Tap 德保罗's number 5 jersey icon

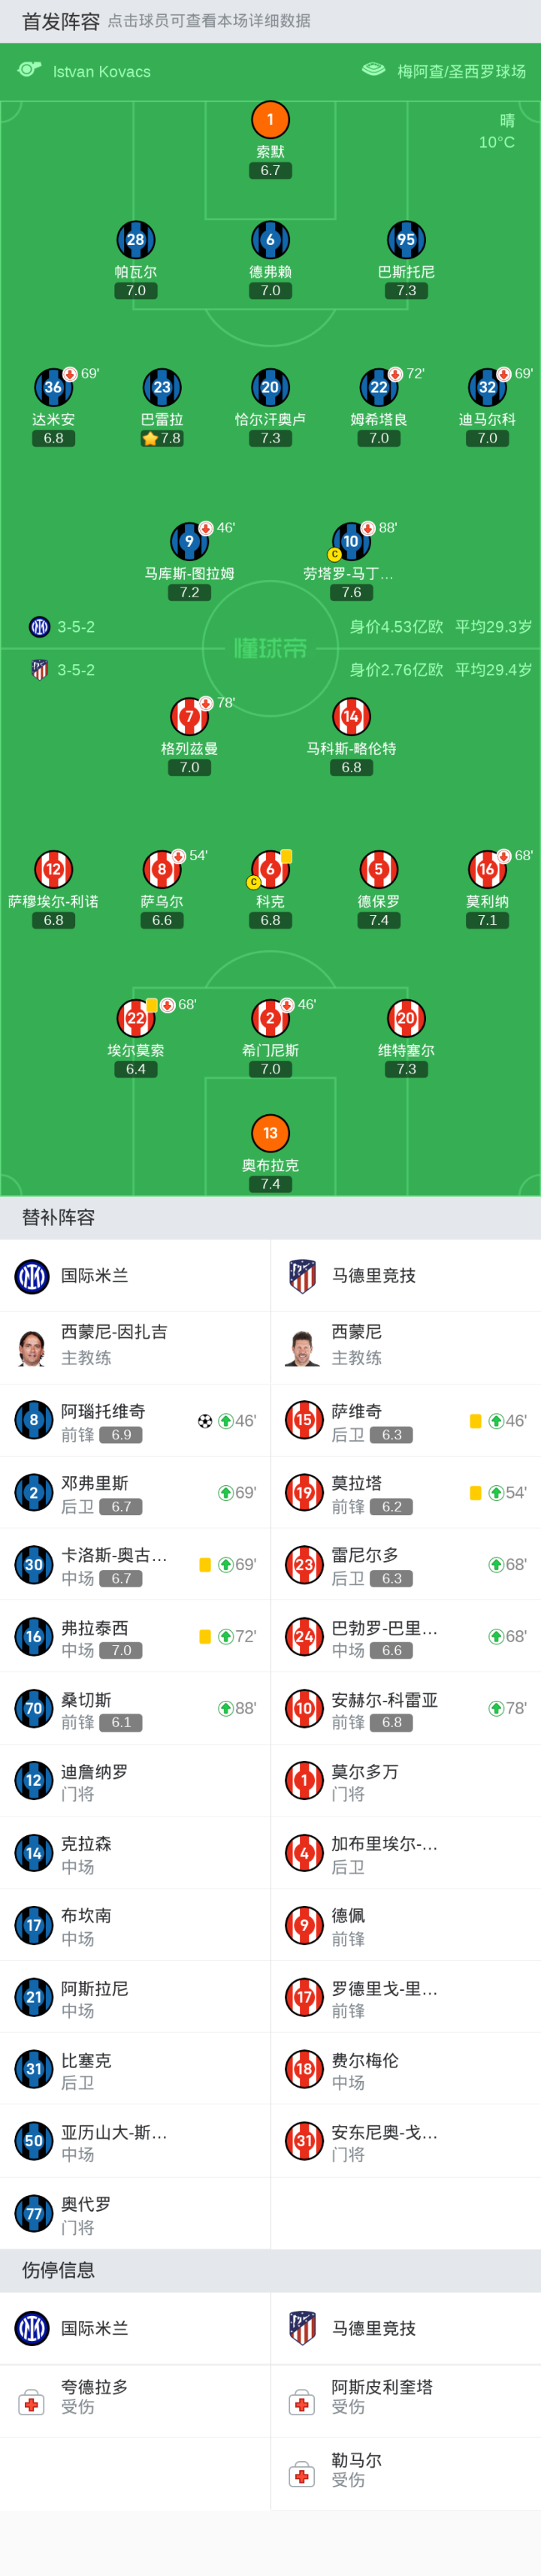coord(378,869)
